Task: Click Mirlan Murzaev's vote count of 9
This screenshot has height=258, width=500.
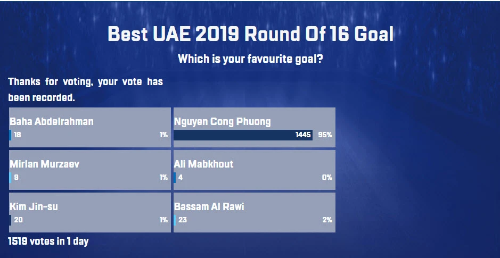Action: 16,178
